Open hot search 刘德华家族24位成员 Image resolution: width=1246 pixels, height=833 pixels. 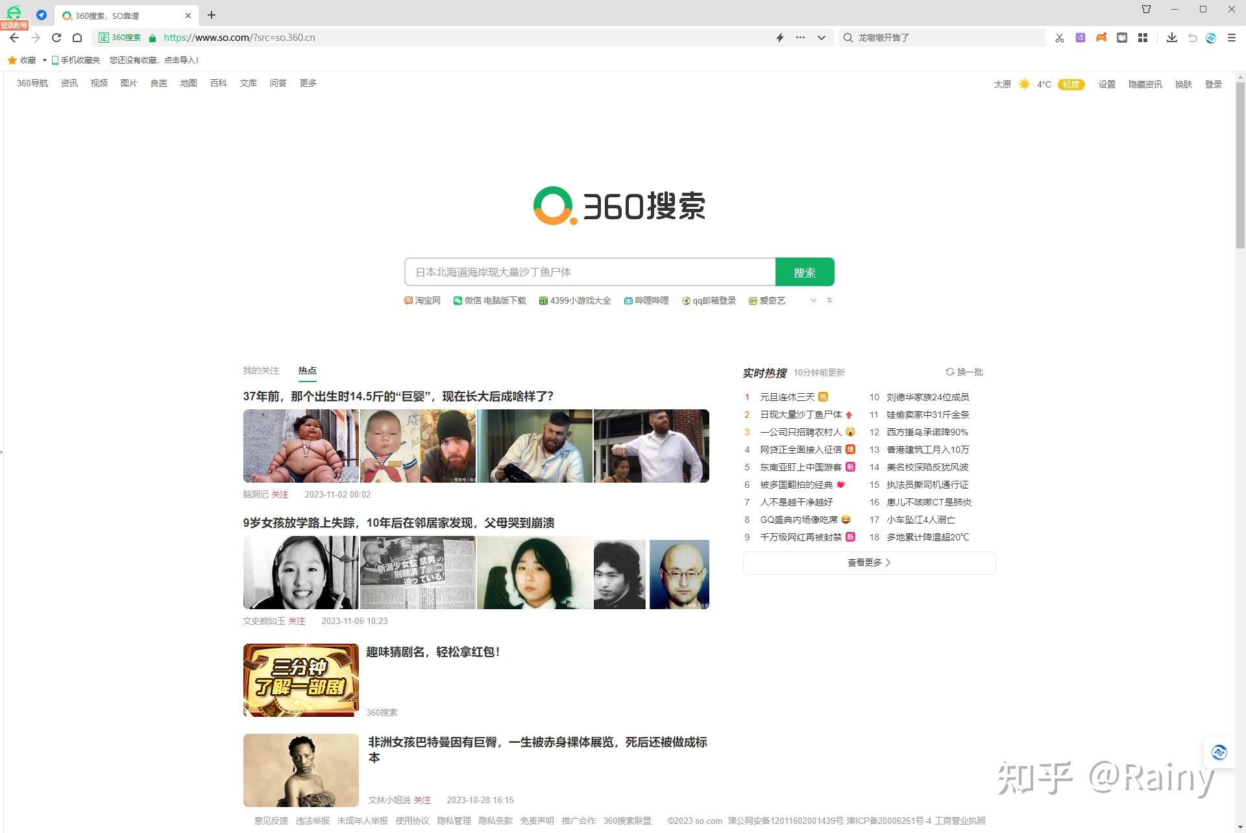pos(927,397)
